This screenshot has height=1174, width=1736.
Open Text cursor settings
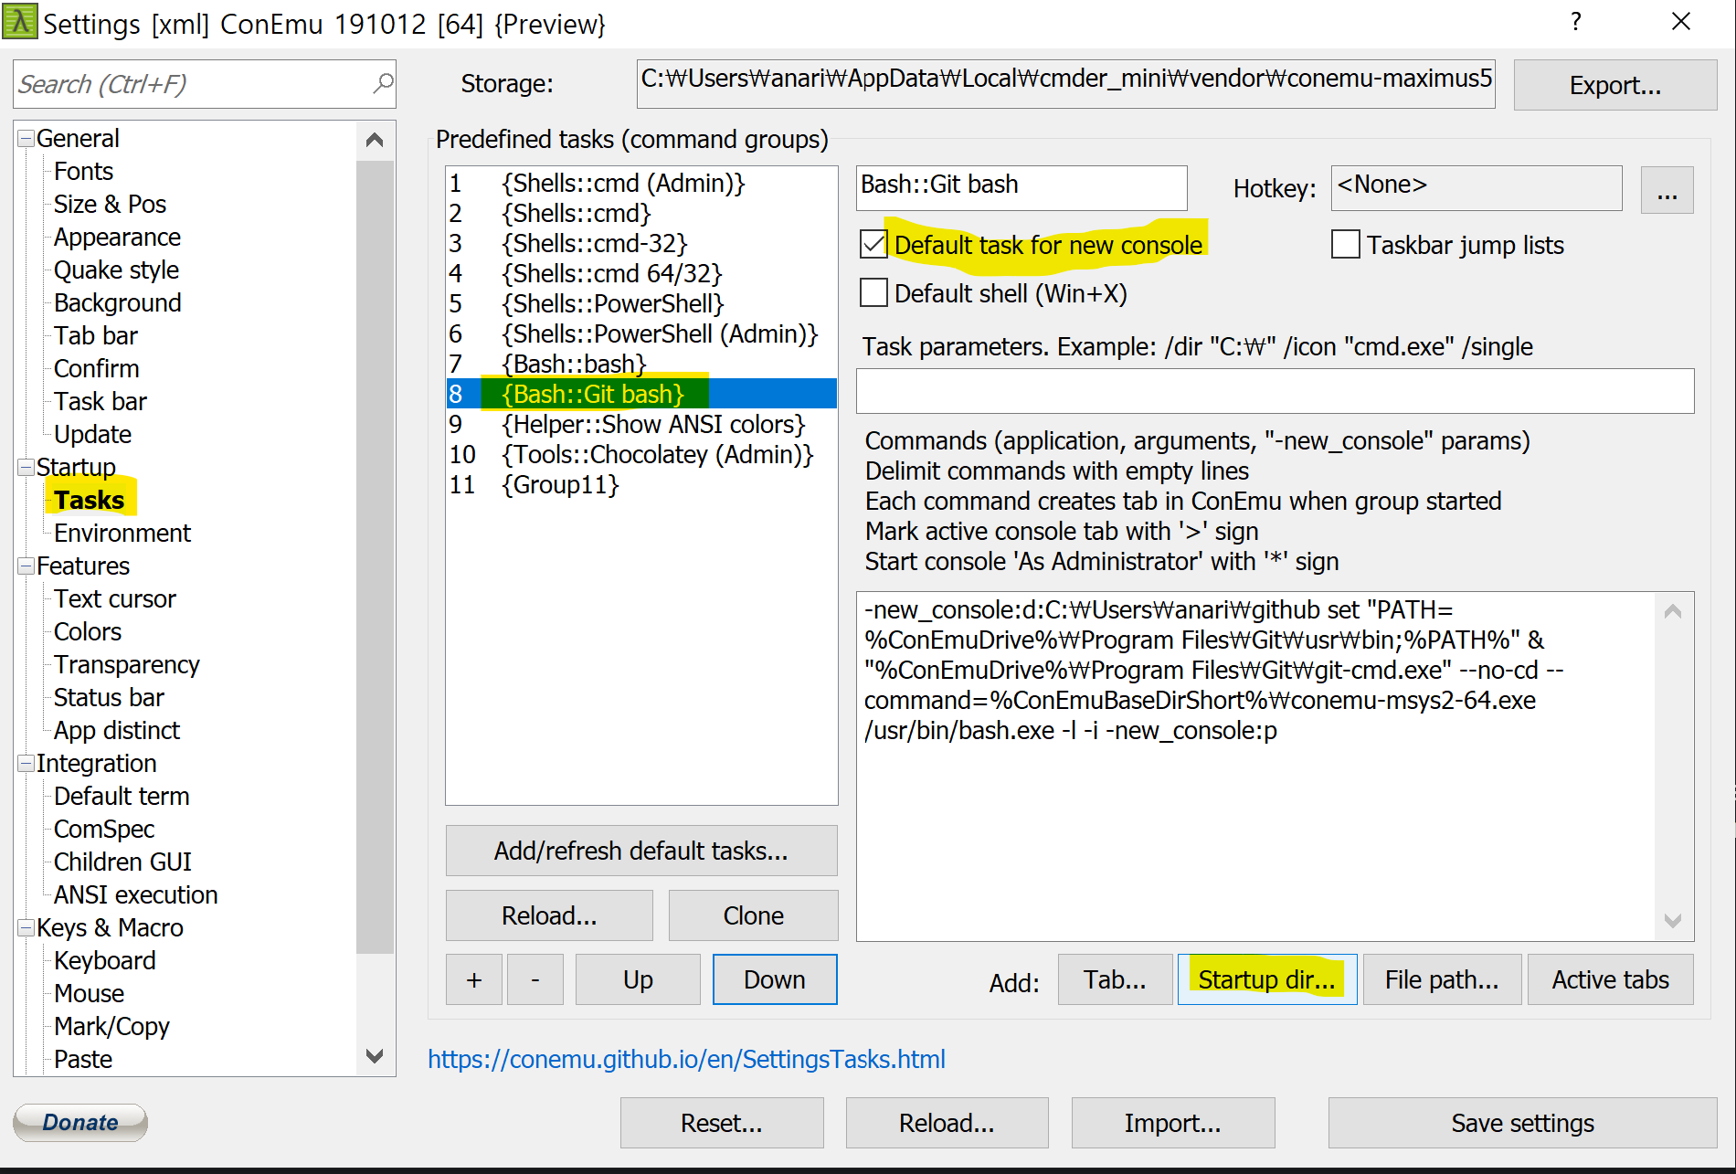tap(114, 599)
